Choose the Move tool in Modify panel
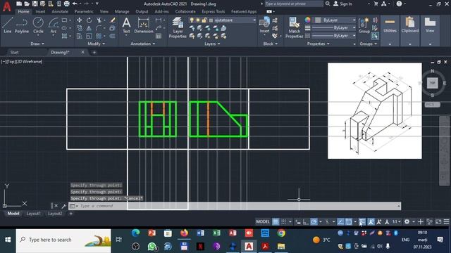The height and width of the screenshot is (253, 451). [x=80, y=20]
